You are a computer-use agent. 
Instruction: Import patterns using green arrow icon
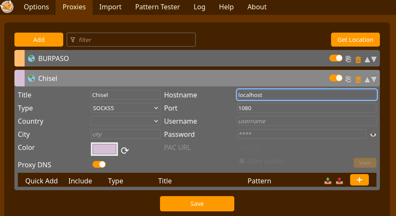click(x=328, y=181)
